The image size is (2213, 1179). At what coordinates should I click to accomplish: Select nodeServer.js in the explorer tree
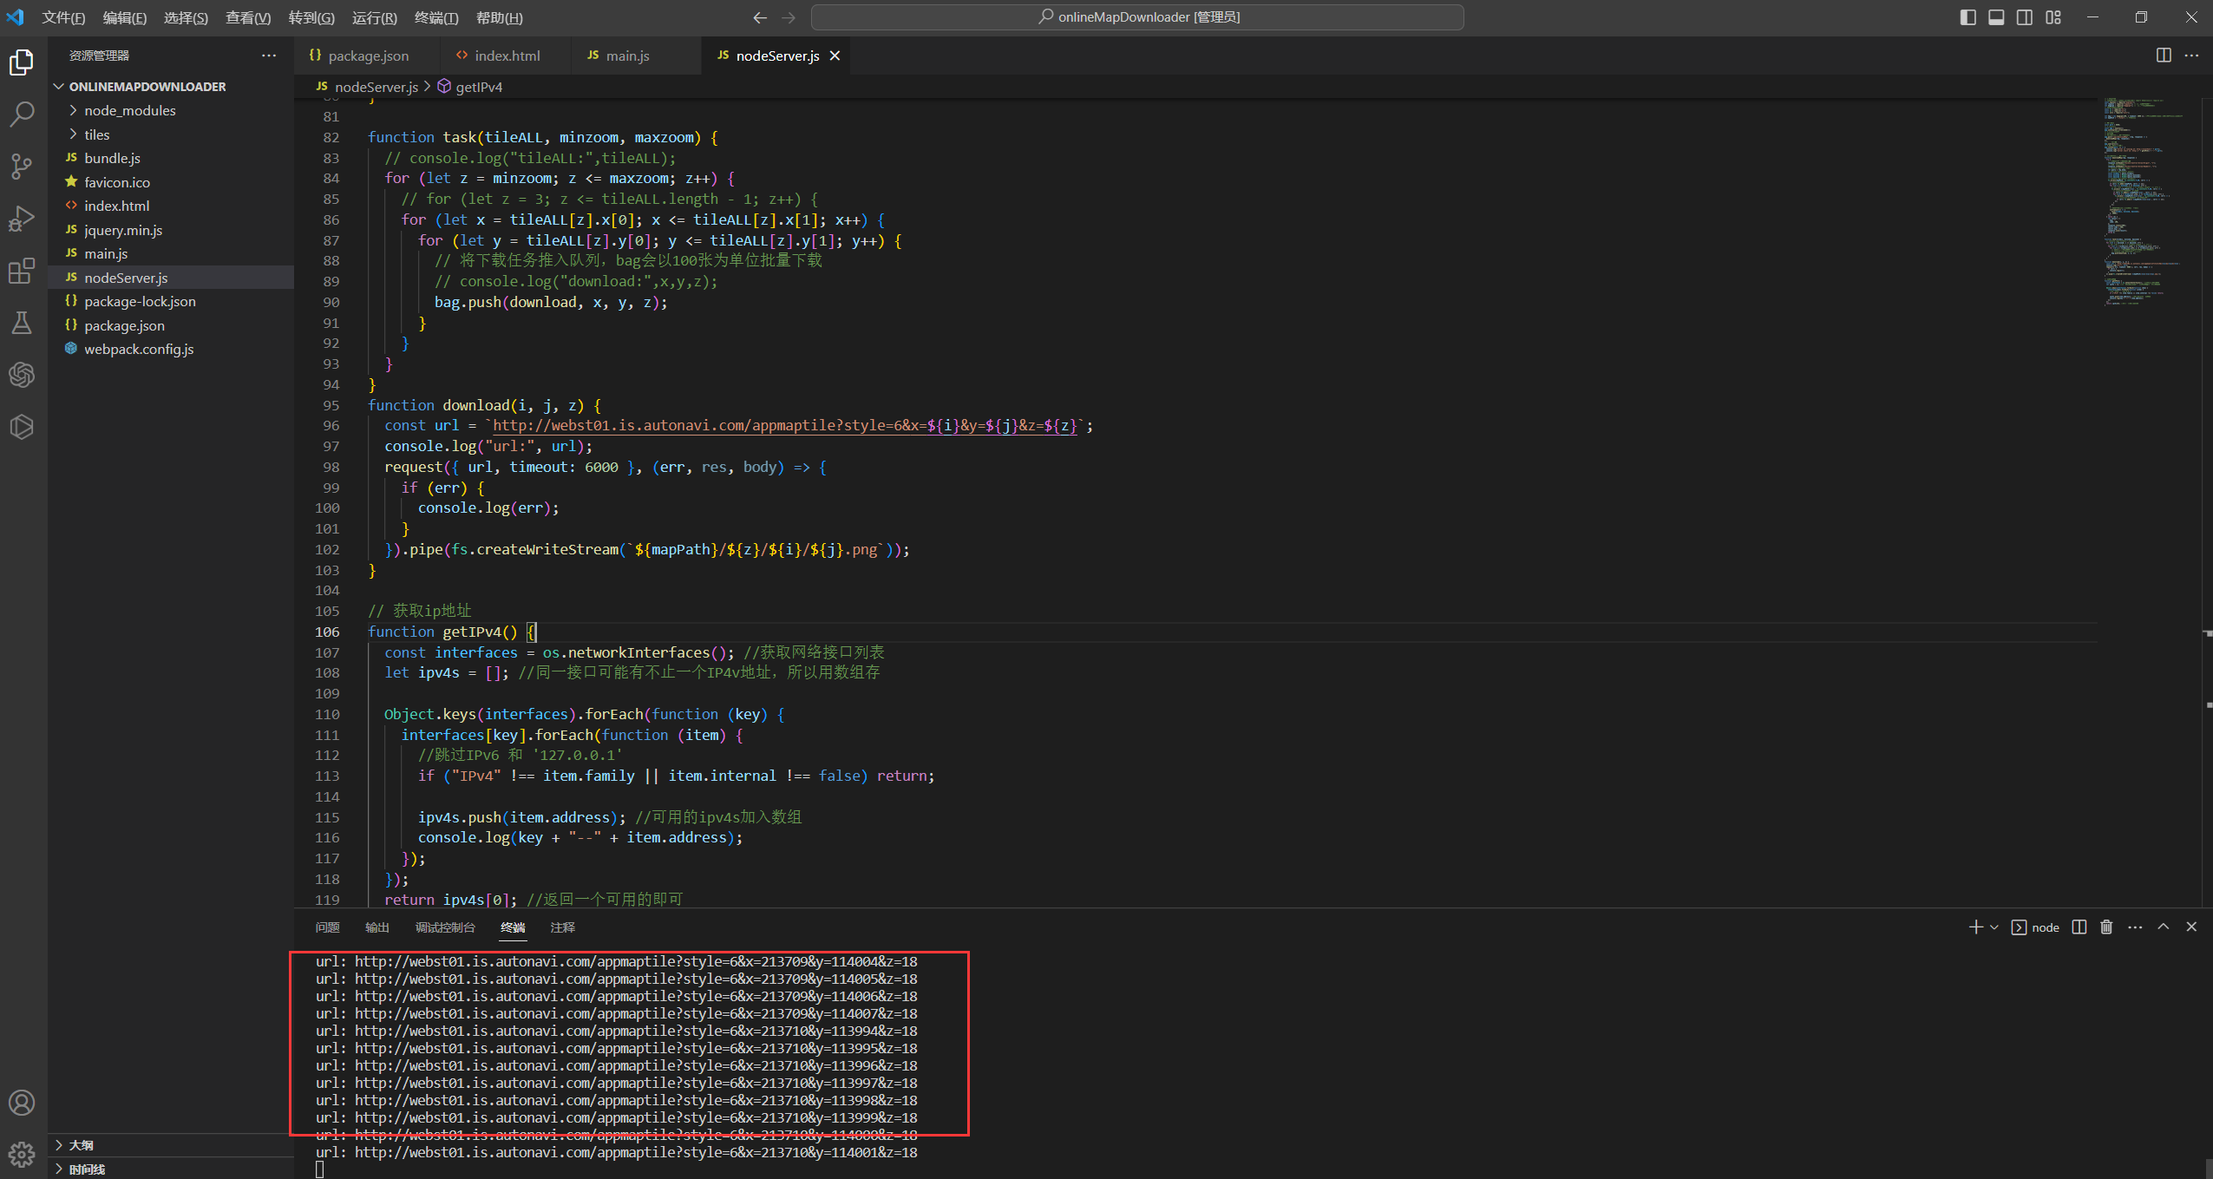pyautogui.click(x=171, y=278)
